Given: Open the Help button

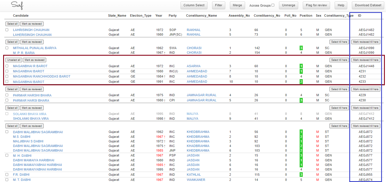Looking at the screenshot, I should tap(341, 5).
